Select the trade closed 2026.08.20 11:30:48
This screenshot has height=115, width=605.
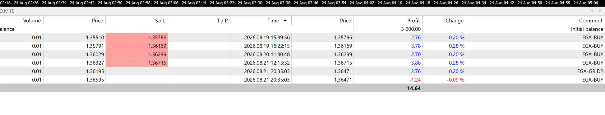pyautogui.click(x=302, y=54)
